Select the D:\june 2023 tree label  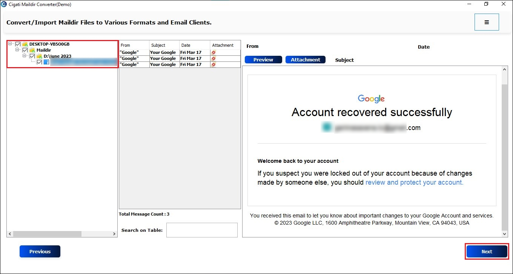[x=57, y=56]
